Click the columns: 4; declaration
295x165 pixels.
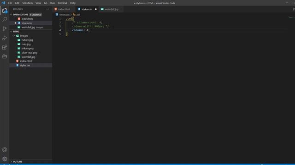tap(81, 30)
